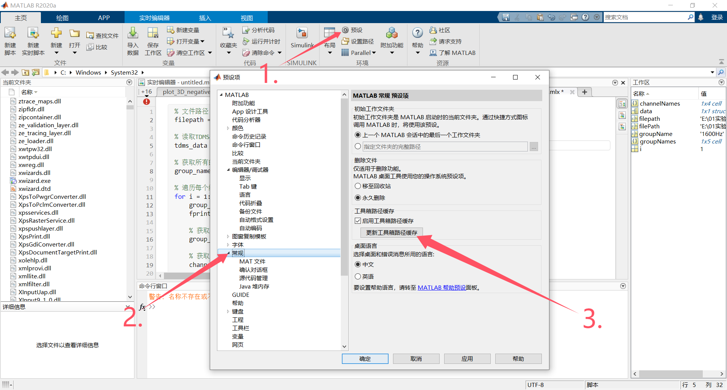This screenshot has width=727, height=390.
Task: Select the specify full folder path radio
Action: pos(358,146)
